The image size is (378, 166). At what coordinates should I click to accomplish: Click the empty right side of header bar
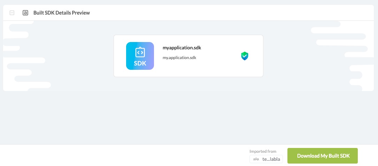pos(244,13)
